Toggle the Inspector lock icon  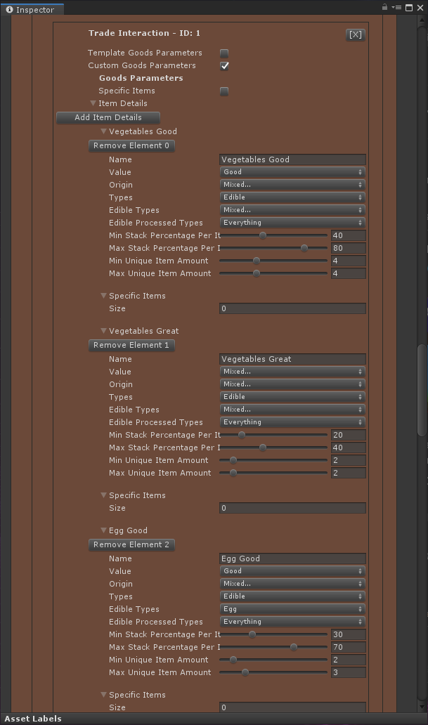[384, 7]
